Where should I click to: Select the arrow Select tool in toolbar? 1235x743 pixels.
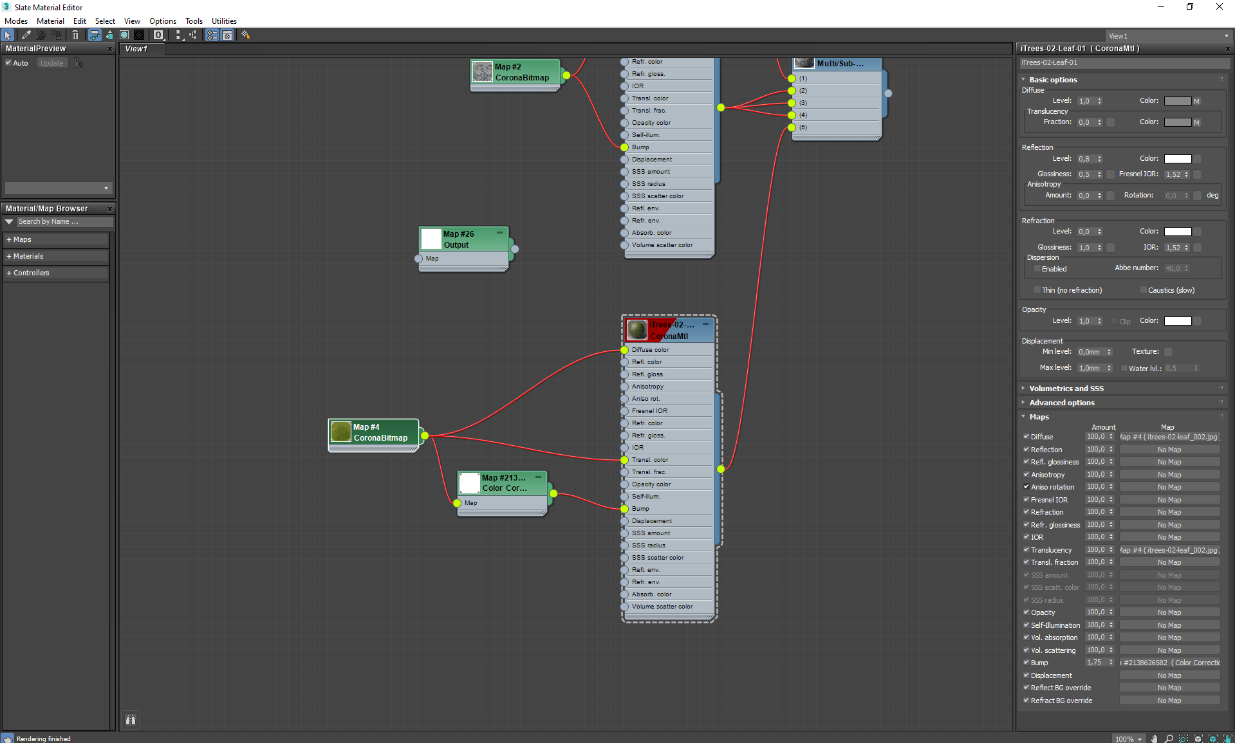pos(8,35)
